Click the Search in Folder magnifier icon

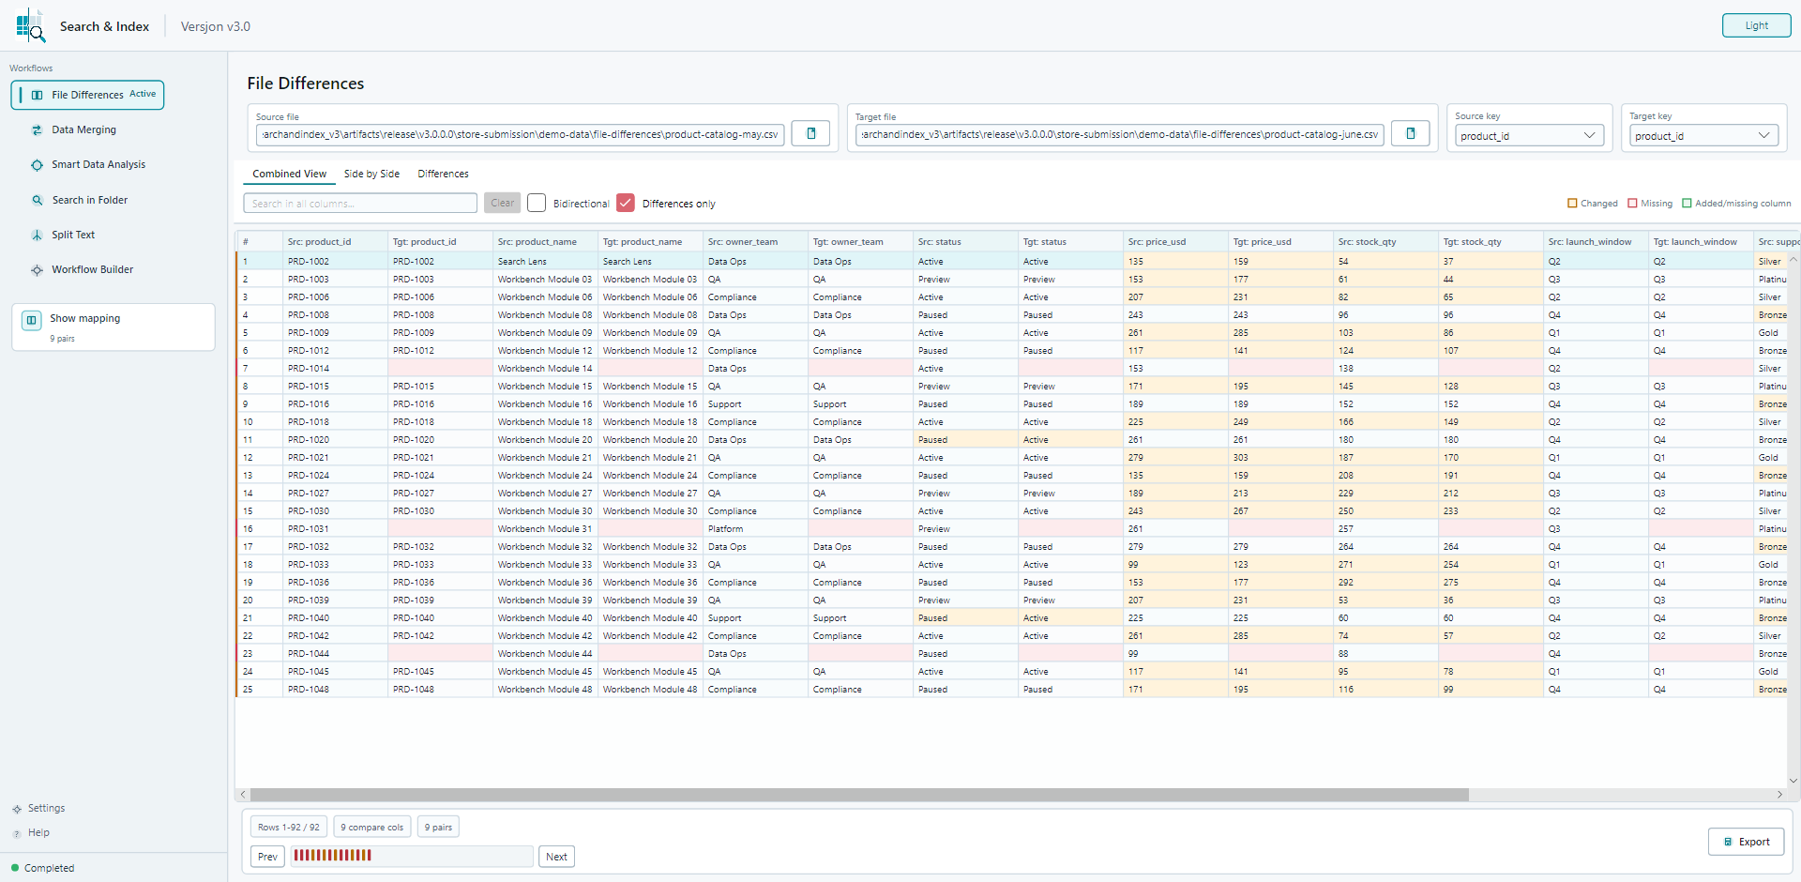click(38, 200)
